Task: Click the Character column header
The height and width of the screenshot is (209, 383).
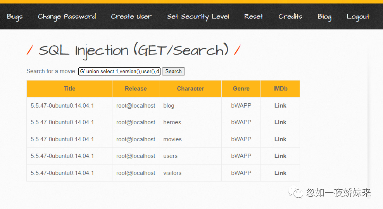Action: tap(190, 89)
